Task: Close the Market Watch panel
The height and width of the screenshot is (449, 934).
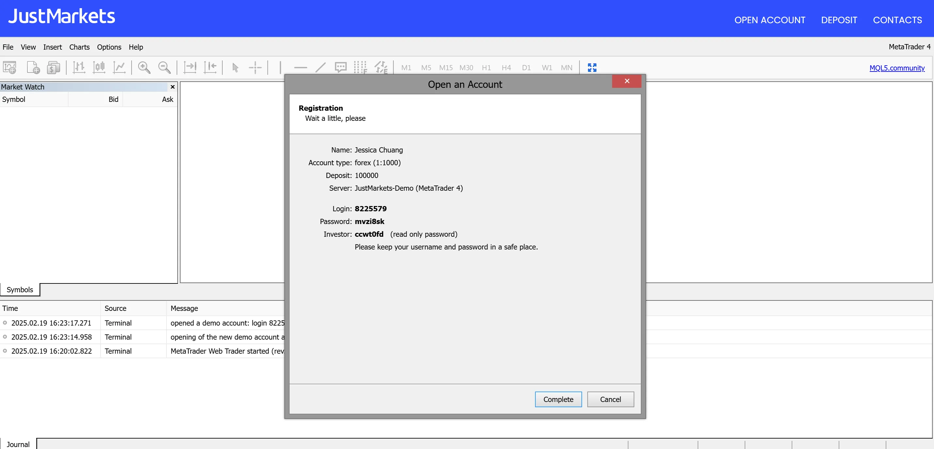Action: [x=173, y=87]
